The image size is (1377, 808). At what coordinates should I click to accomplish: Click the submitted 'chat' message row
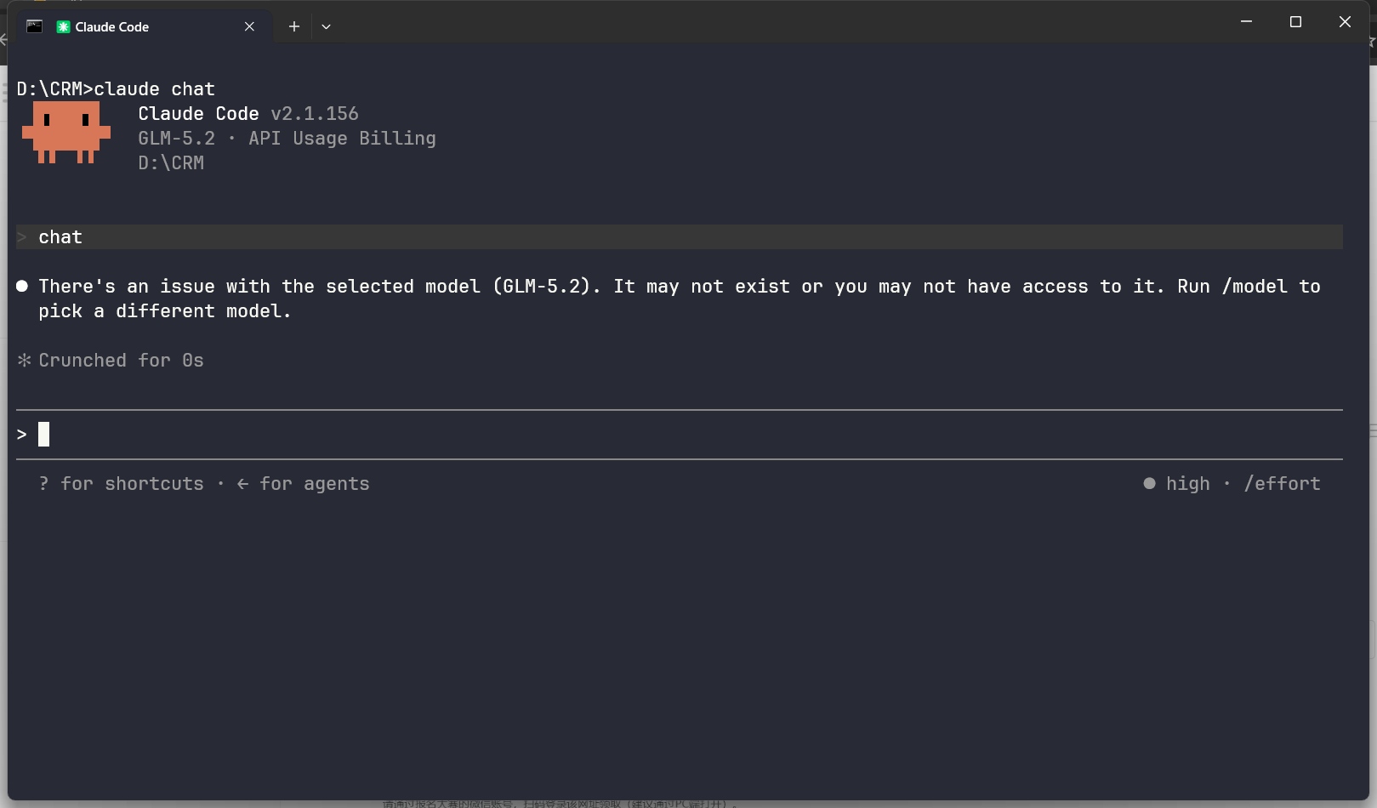pyautogui.click(x=680, y=237)
